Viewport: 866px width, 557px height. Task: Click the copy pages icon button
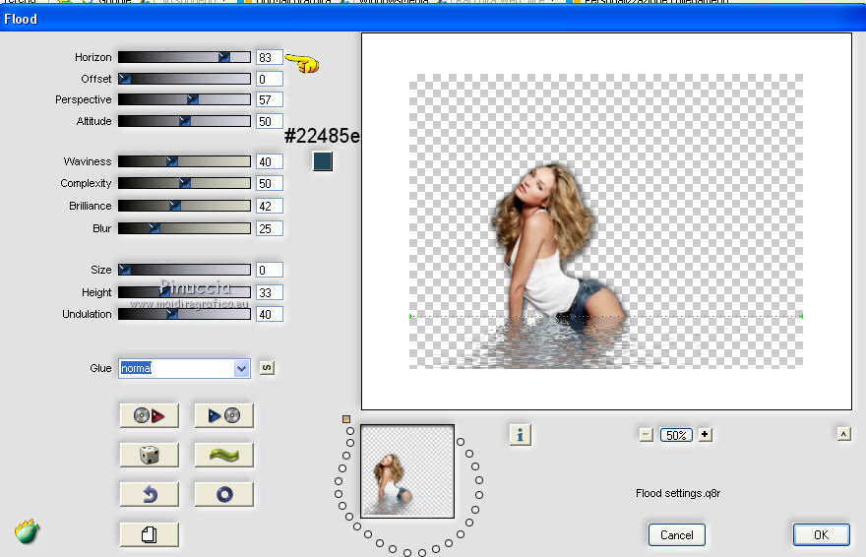click(150, 534)
